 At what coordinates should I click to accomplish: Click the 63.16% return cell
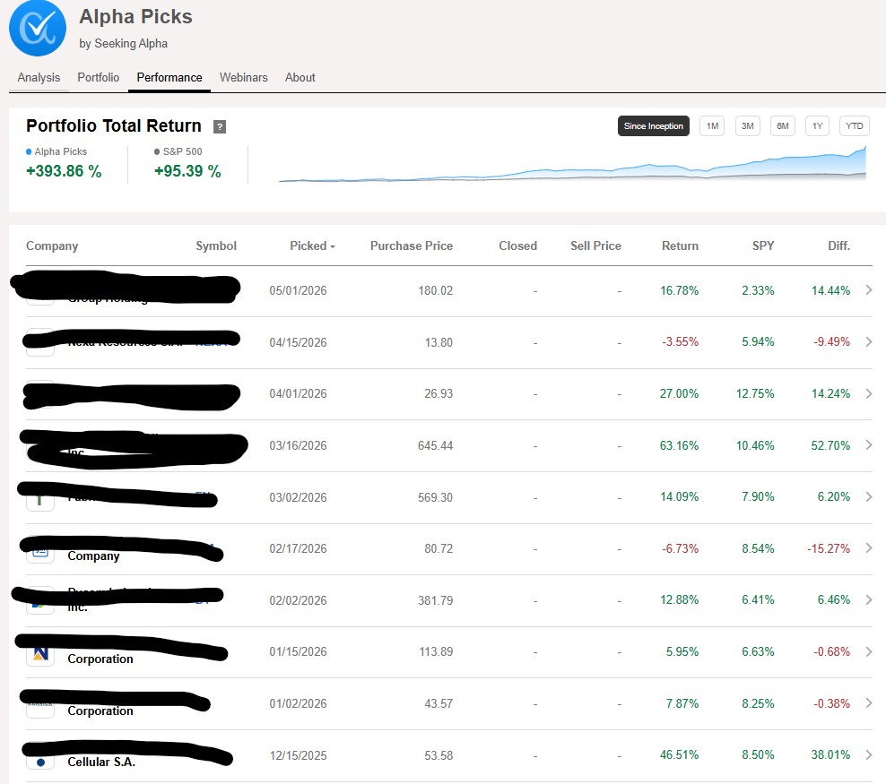[x=679, y=445]
